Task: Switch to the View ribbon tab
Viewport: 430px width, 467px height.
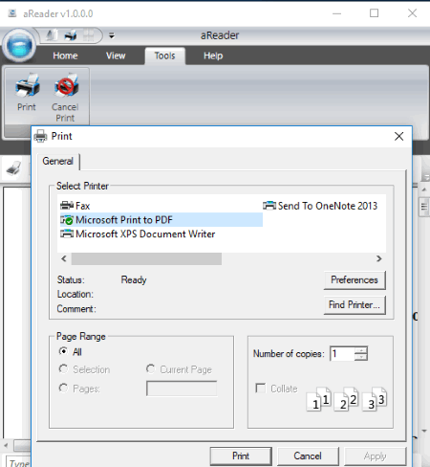Action: coord(116,56)
